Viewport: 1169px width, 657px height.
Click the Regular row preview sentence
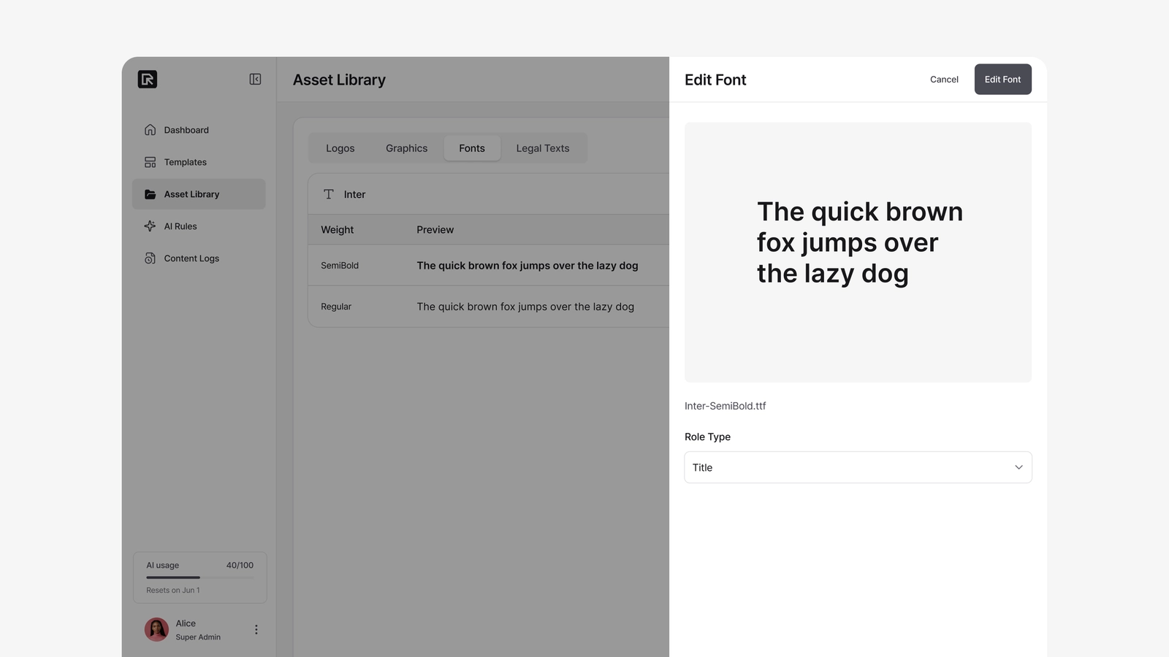click(x=525, y=307)
